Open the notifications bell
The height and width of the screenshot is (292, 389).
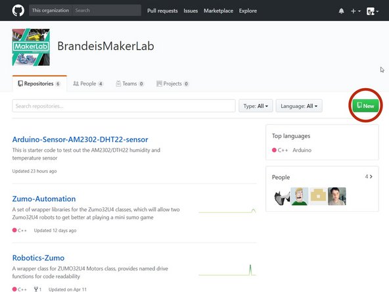pyautogui.click(x=342, y=11)
